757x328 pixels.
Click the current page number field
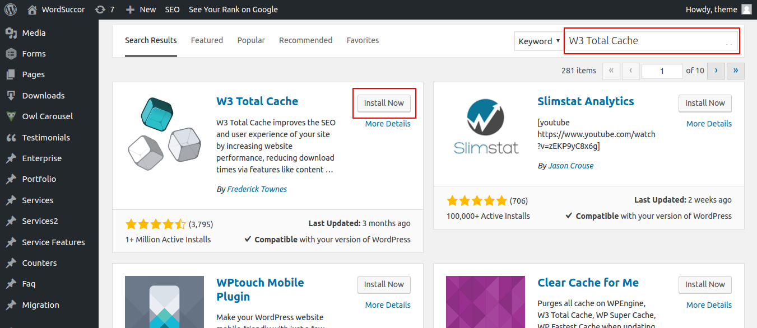pyautogui.click(x=662, y=71)
